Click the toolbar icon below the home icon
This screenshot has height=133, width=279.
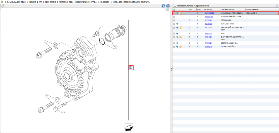2,6
